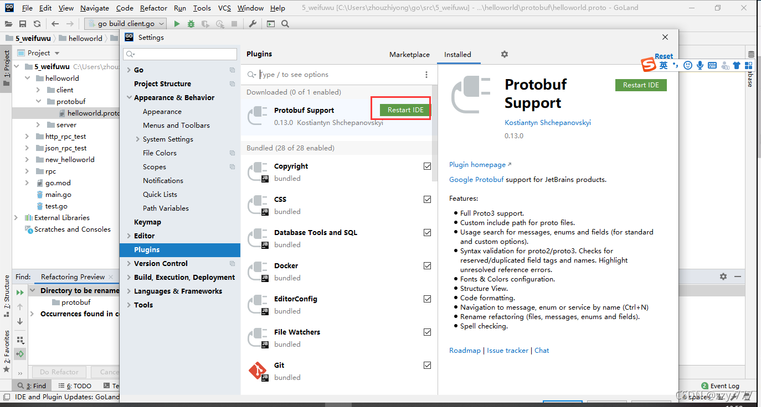Click the green Rerun icon in Find panel

(x=20, y=293)
